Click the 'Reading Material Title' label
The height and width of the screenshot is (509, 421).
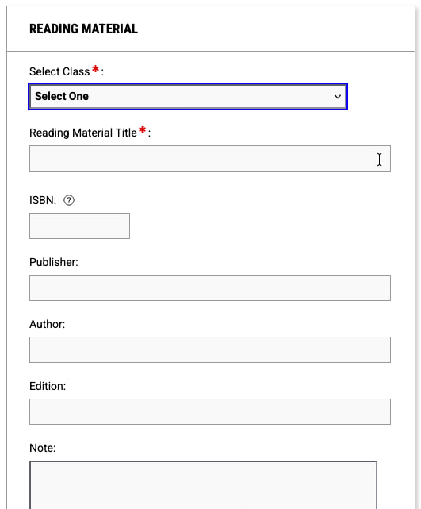(83, 133)
